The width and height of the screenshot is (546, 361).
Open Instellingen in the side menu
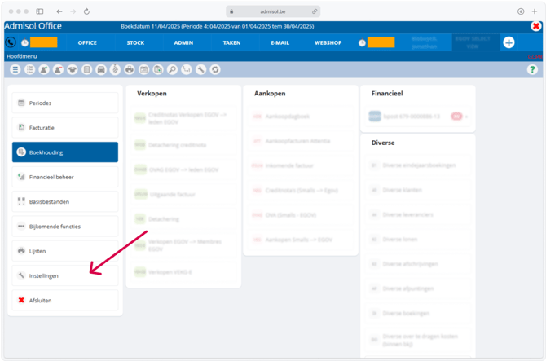coord(65,275)
